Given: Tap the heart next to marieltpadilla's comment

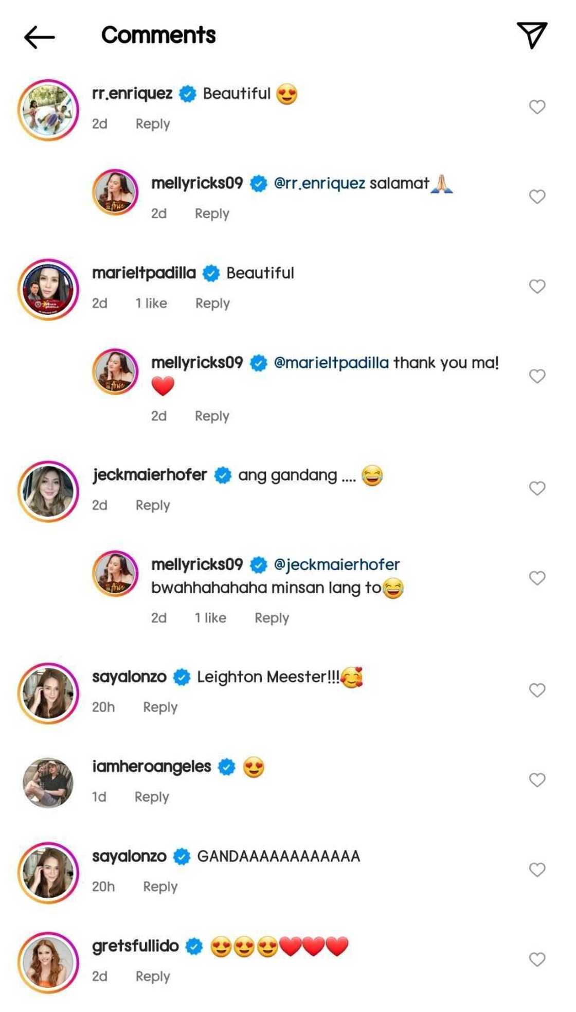Looking at the screenshot, I should (537, 287).
